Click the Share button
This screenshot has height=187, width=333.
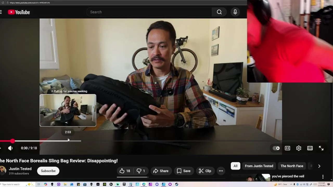pyautogui.click(x=161, y=171)
